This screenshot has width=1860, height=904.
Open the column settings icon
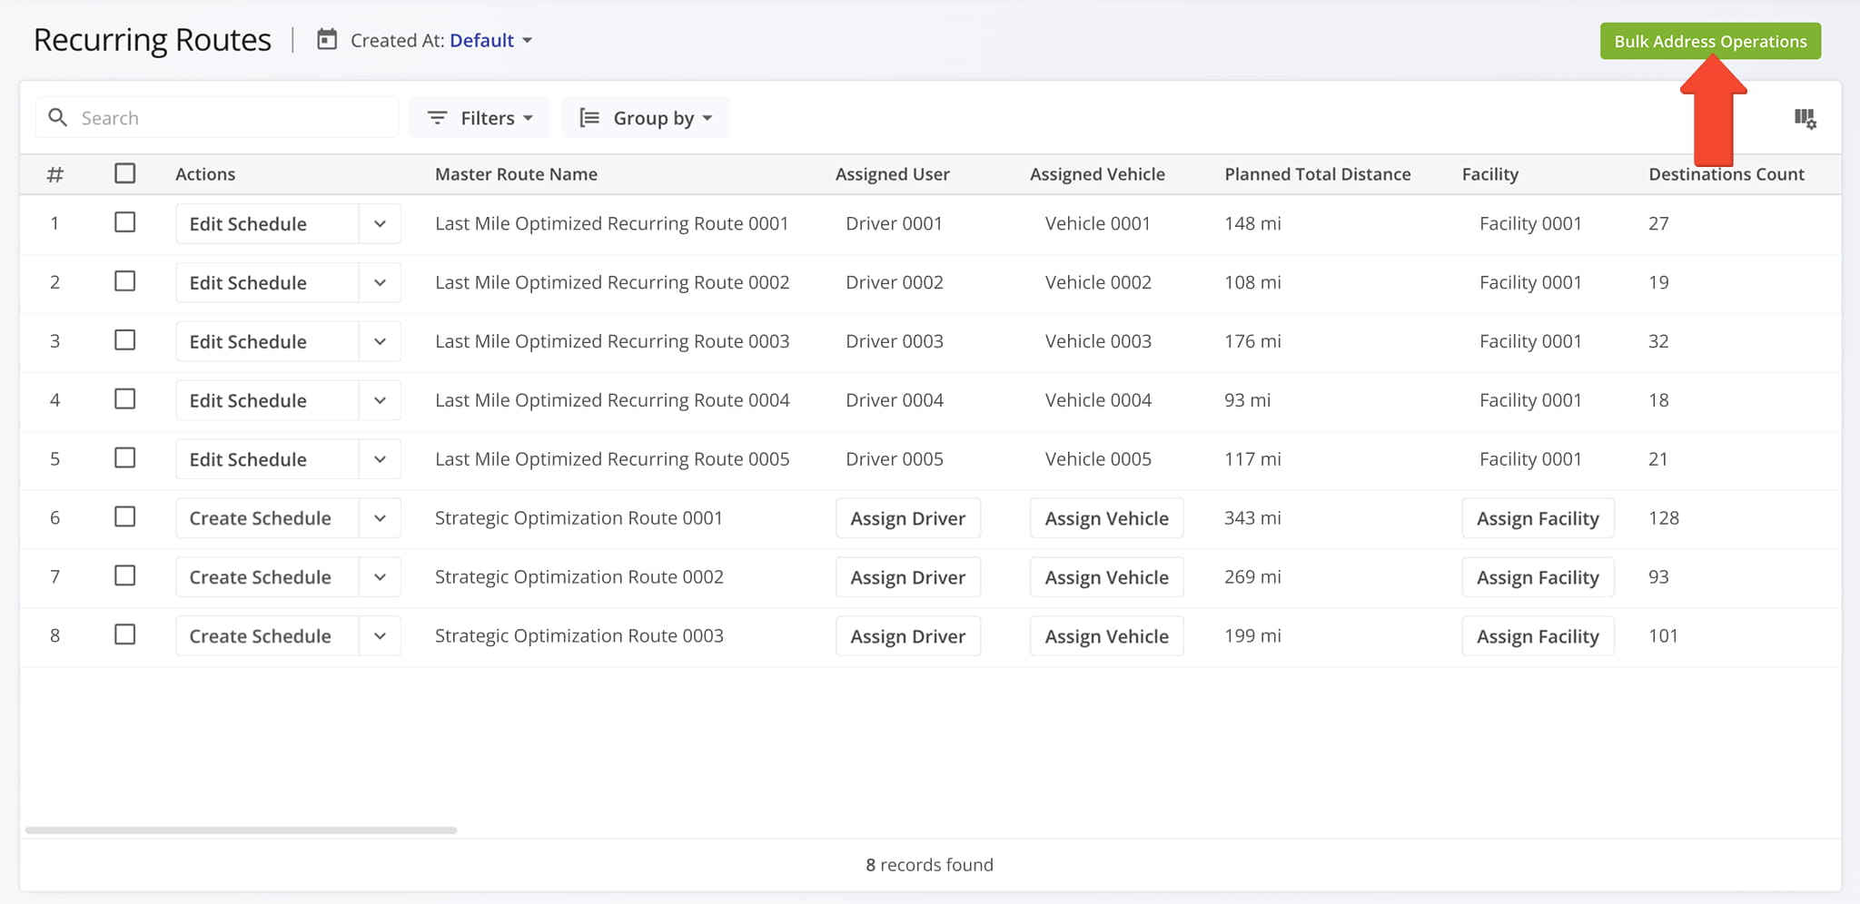pyautogui.click(x=1805, y=118)
